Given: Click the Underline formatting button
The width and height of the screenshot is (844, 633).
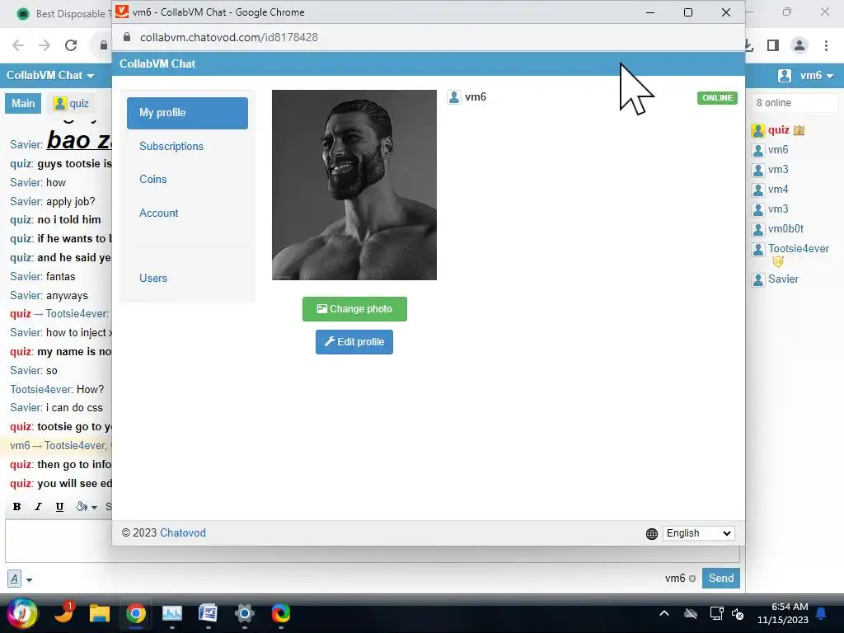Looking at the screenshot, I should (59, 507).
